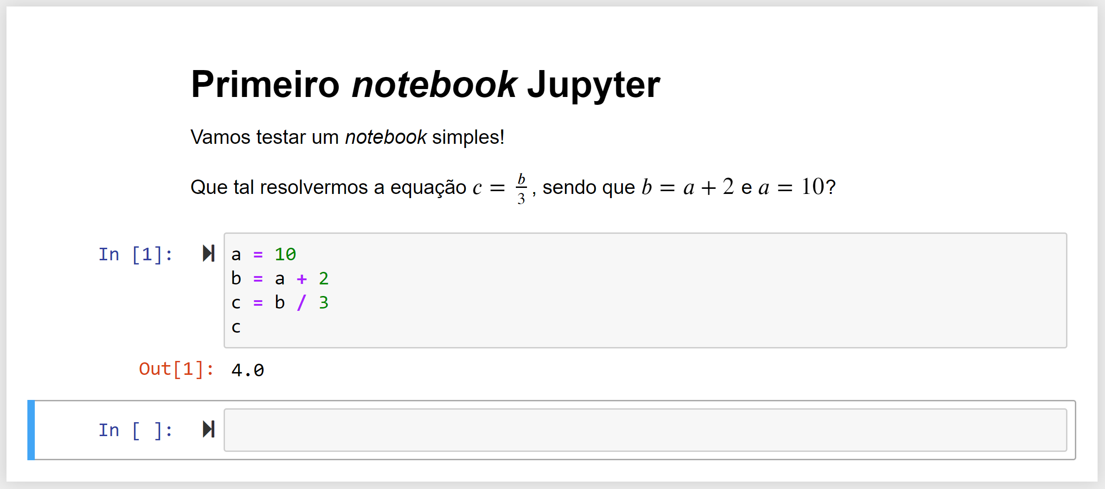Run the first code cell via its run icon

tap(209, 253)
